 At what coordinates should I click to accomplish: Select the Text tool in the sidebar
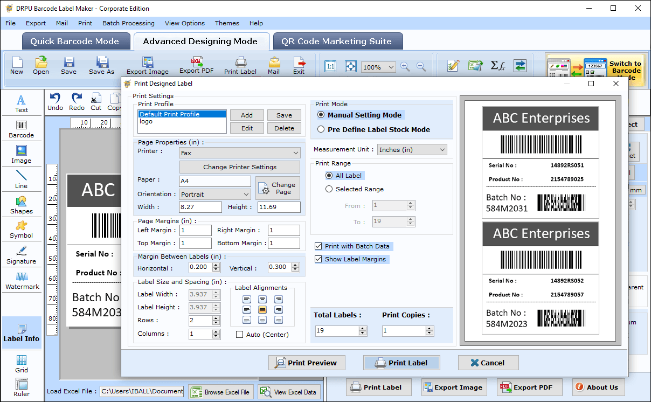[22, 103]
